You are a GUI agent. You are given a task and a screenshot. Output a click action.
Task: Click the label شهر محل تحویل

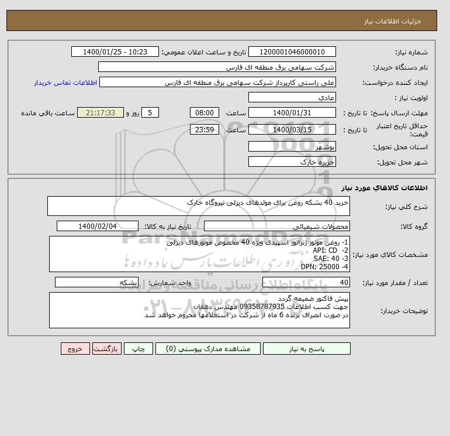point(402,162)
